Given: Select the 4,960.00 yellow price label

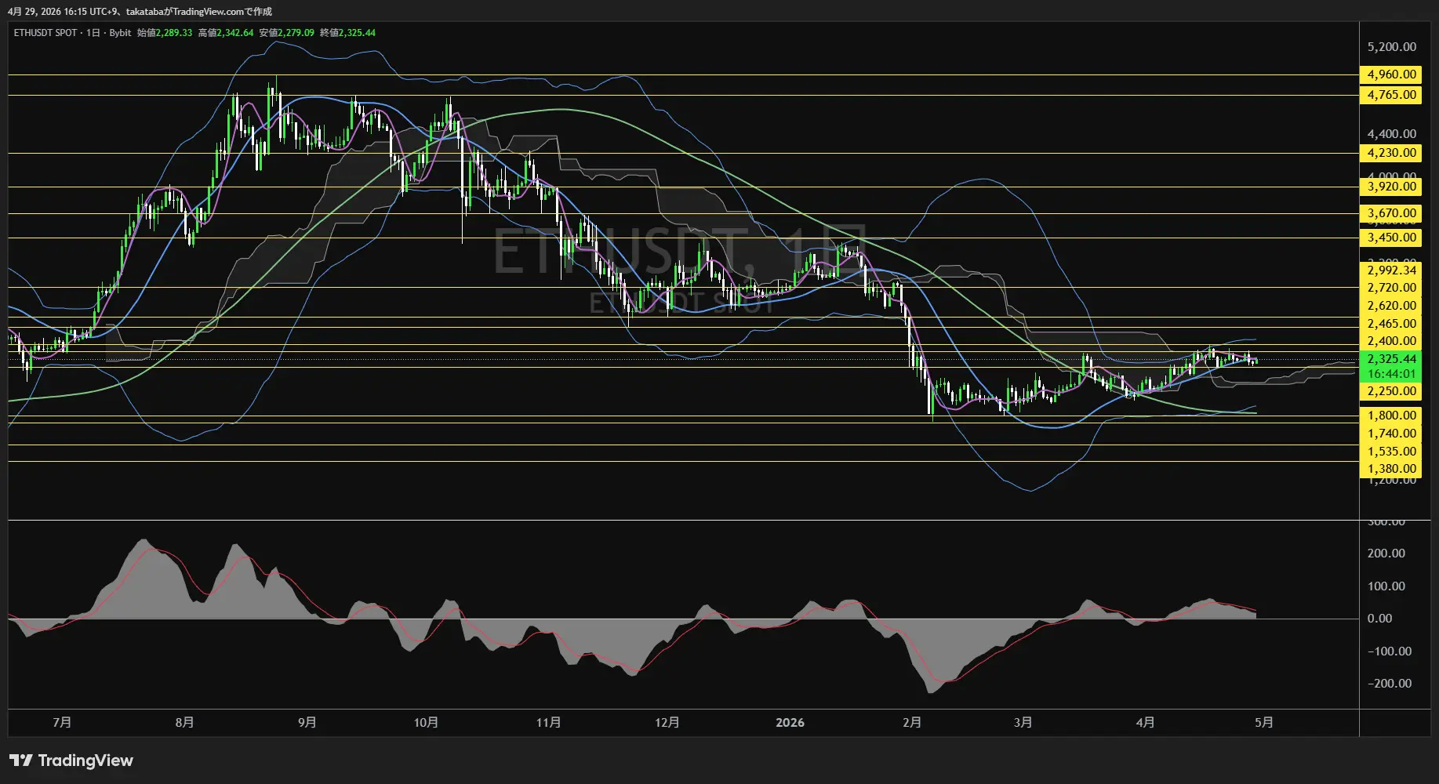Looking at the screenshot, I should point(1391,74).
